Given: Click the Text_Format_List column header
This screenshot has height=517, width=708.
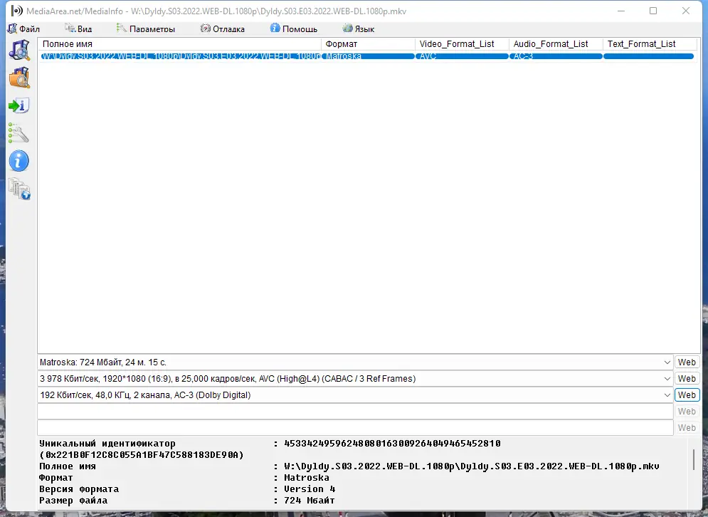Looking at the screenshot, I should coord(650,44).
